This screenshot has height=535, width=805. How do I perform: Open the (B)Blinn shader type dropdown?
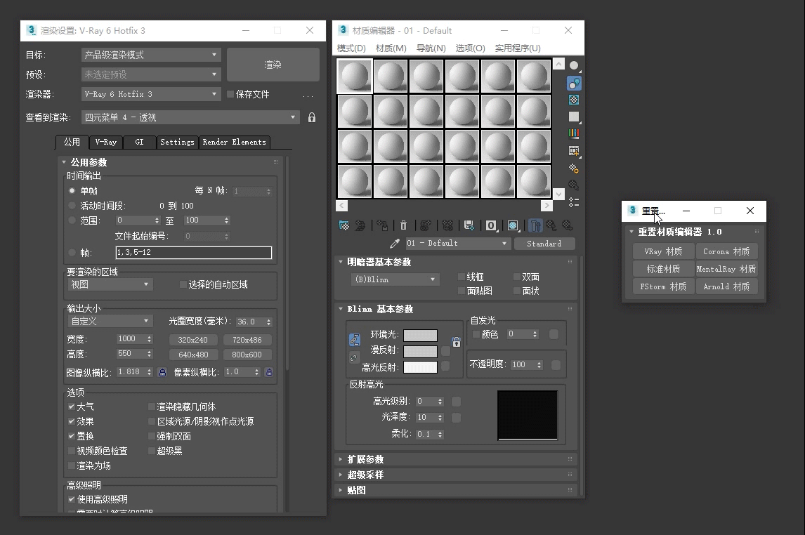tap(395, 279)
